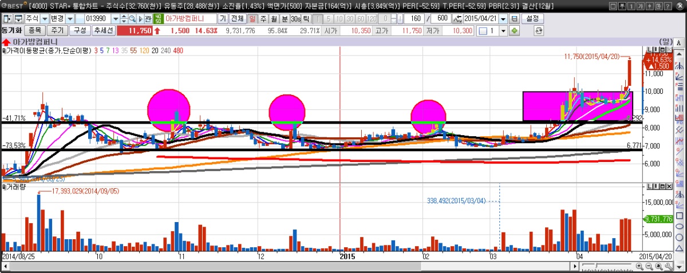
Task: Click the green 40/50 badge icon
Action: pyautogui.click(x=158, y=18)
